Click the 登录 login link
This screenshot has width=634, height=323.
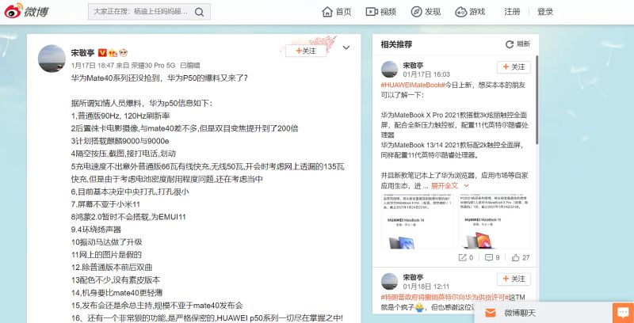pyautogui.click(x=545, y=12)
